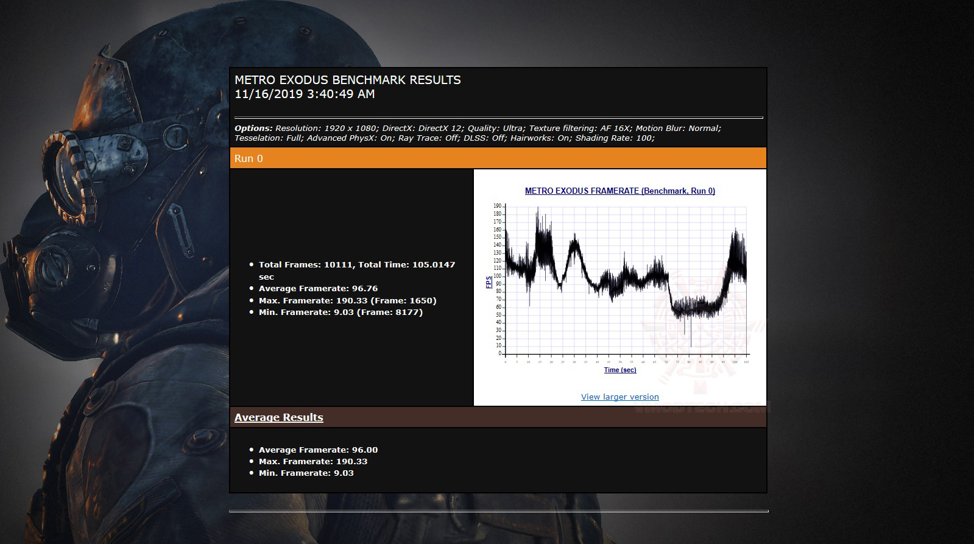Select the Tesselation and PhysX options line
974x544 pixels.
click(x=445, y=138)
